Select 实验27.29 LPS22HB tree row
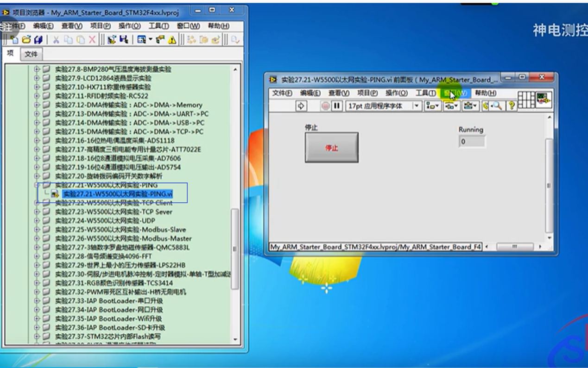This screenshot has height=368, width=588. 120,265
